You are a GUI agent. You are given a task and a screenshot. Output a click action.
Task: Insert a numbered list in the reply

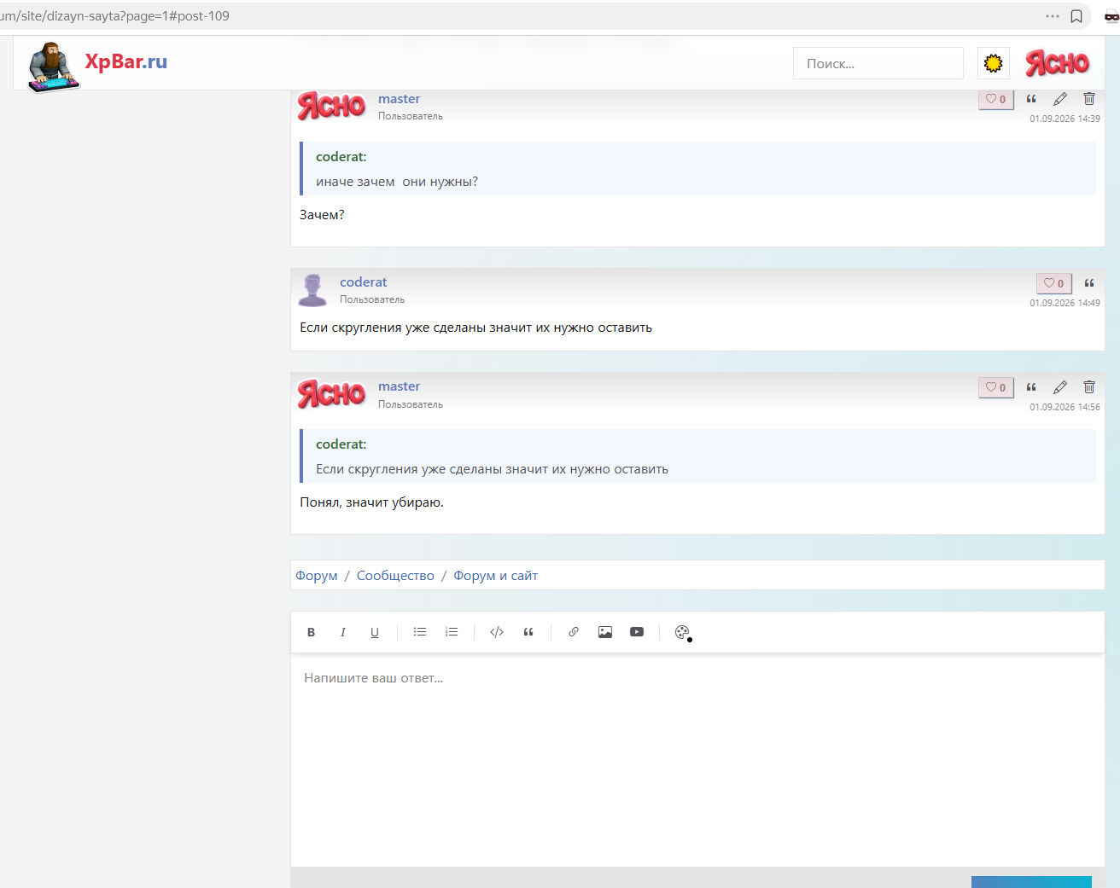pos(452,632)
